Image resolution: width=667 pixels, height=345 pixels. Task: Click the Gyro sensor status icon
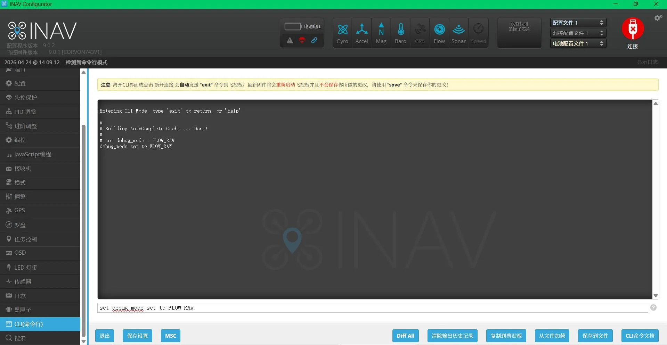click(342, 33)
